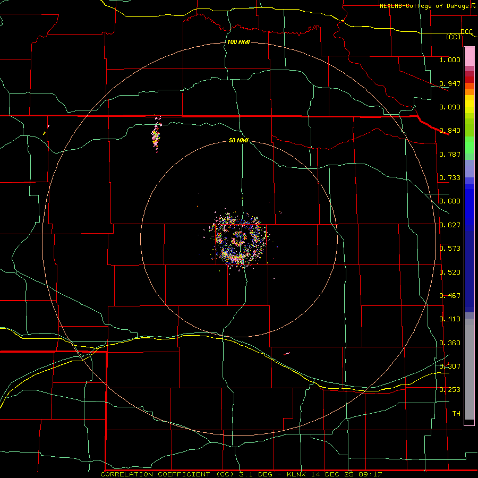The width and height of the screenshot is (478, 478).
Task: Select the 0.520 scale value
Action: (450, 272)
